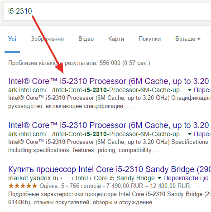The width and height of the screenshot is (211, 212).
Task: Select the Усі tab
Action: pos(12,39)
